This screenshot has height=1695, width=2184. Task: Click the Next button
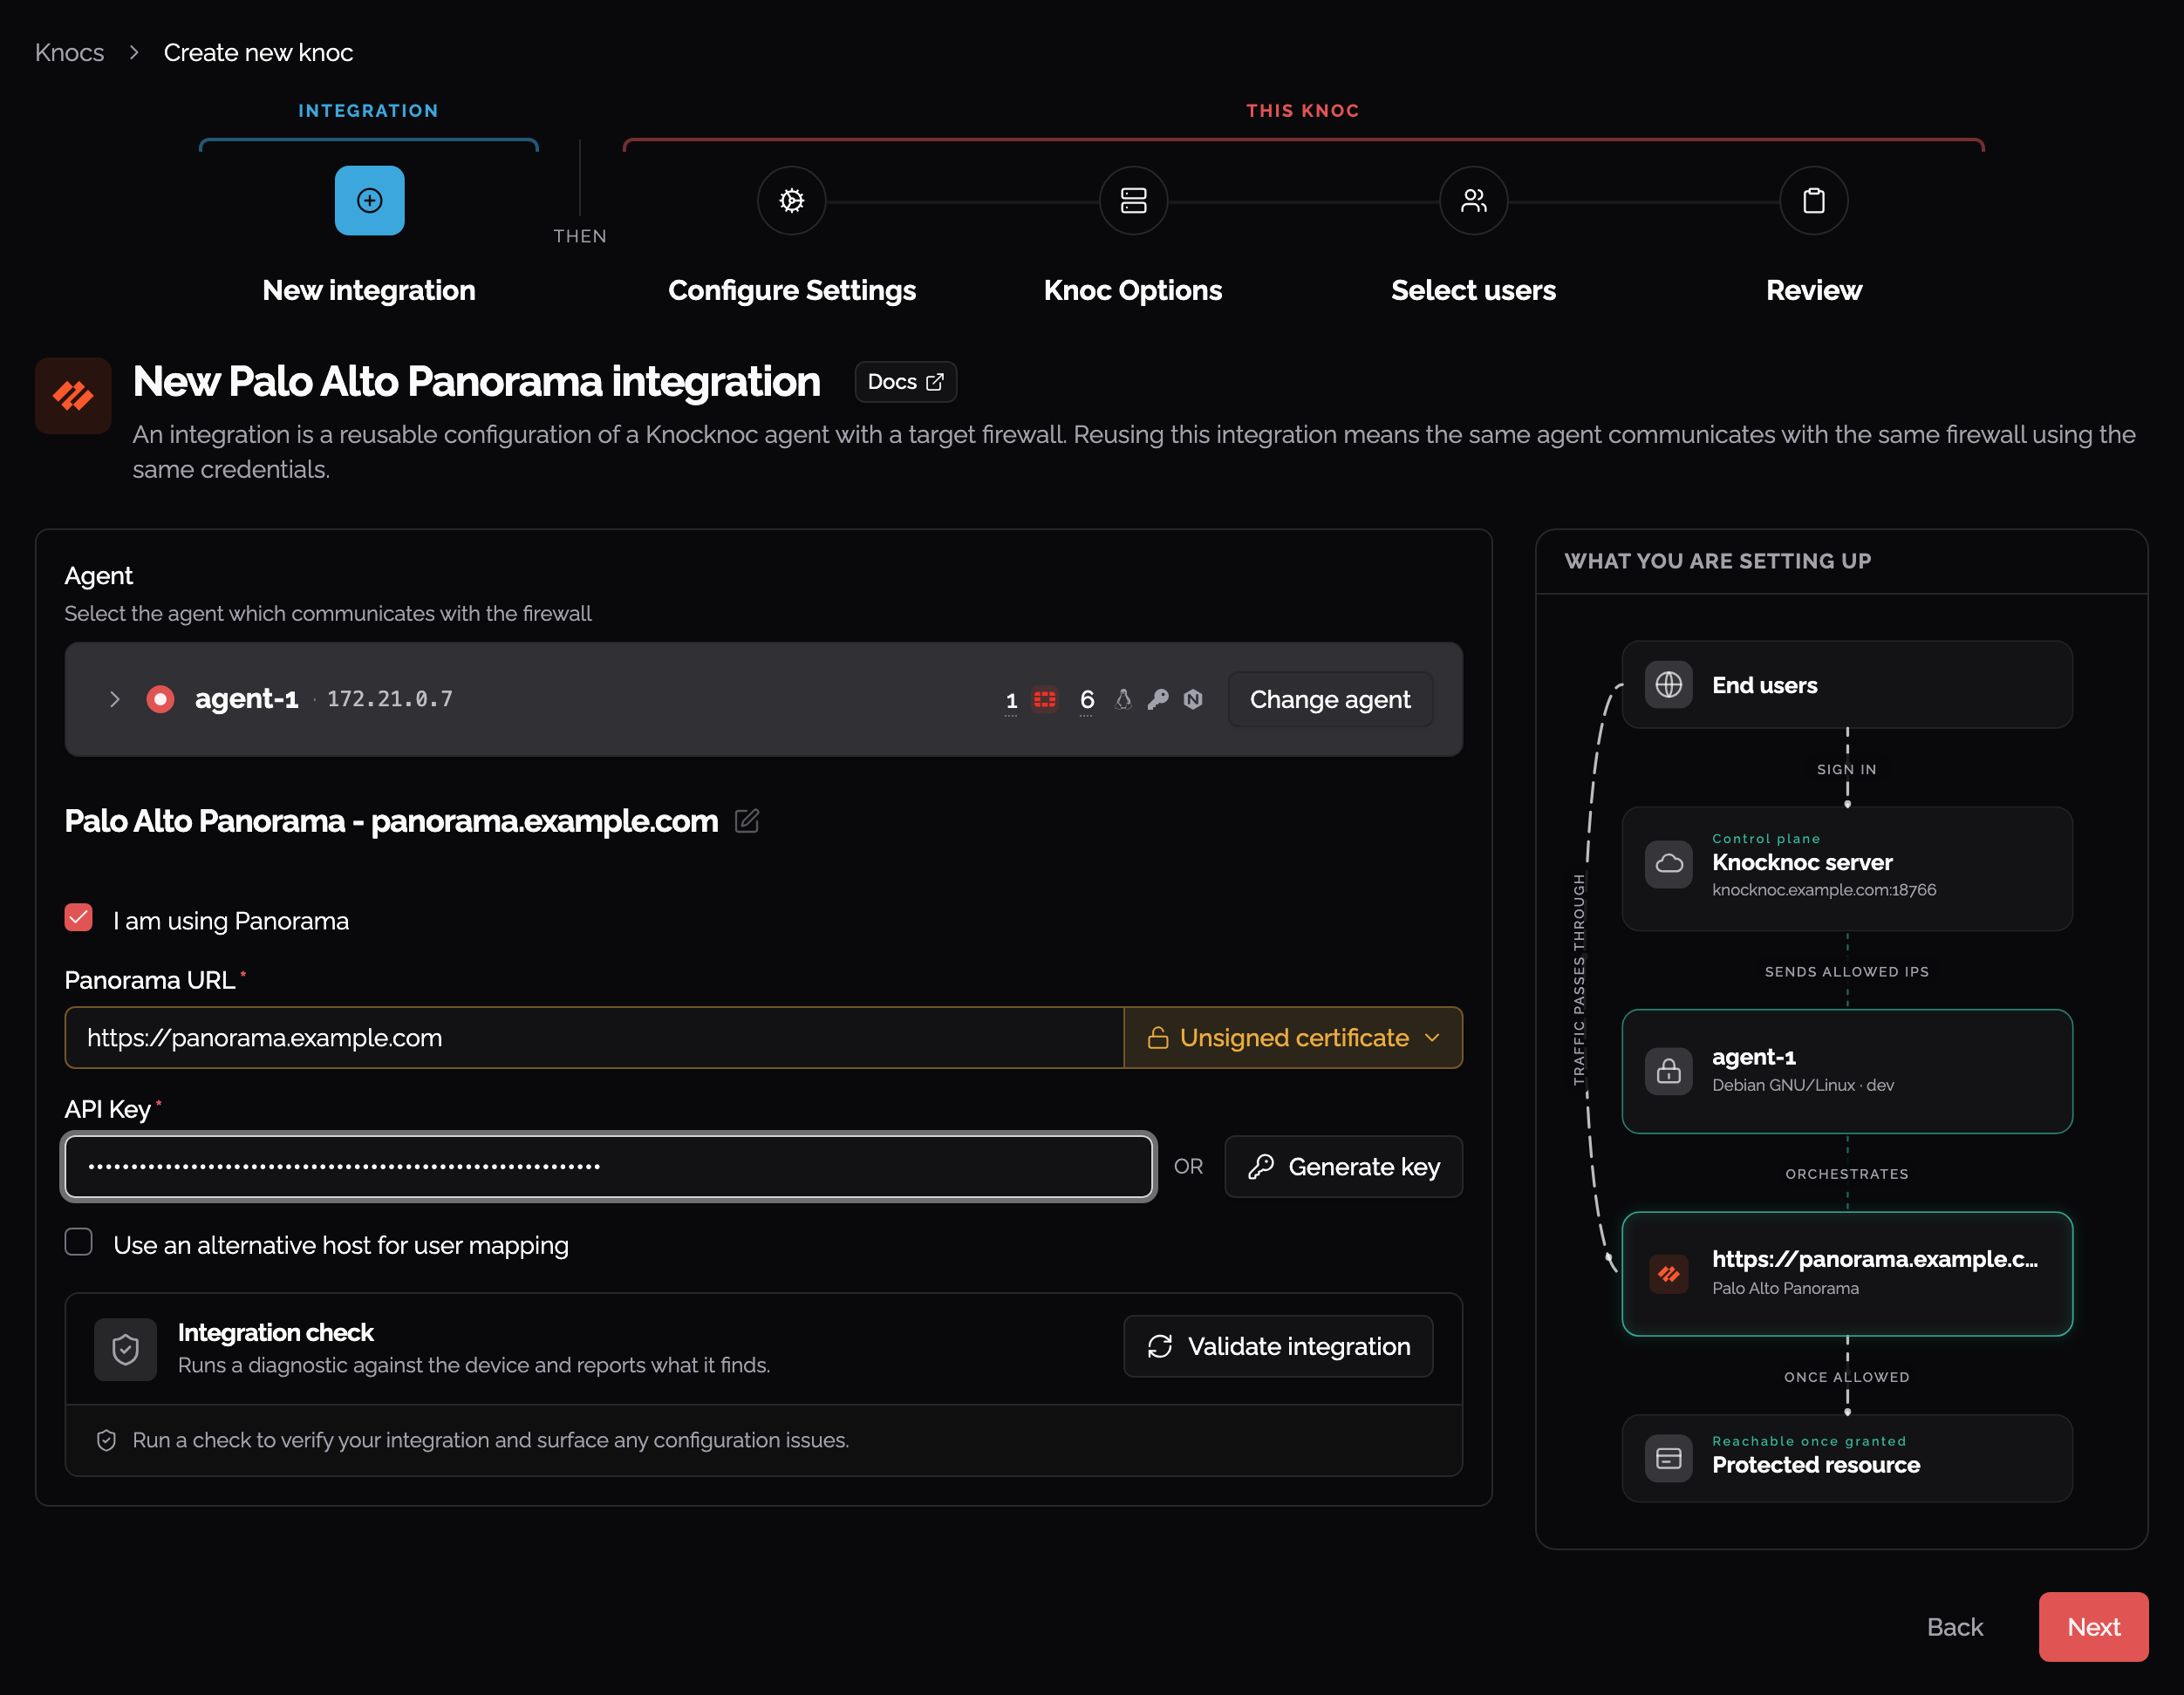[2093, 1627]
